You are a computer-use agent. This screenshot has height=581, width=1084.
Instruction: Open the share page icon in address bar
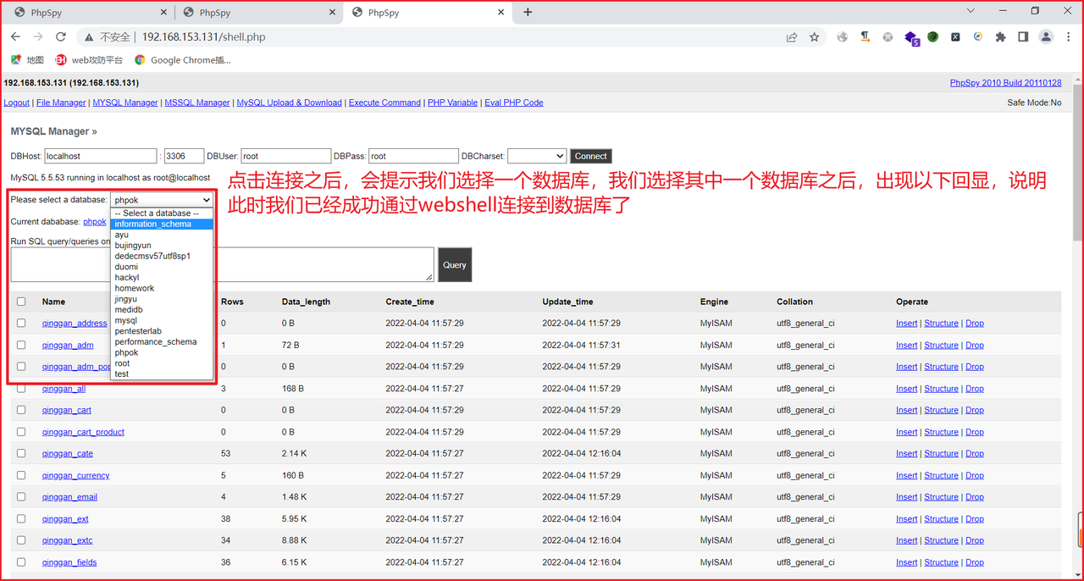pos(792,37)
